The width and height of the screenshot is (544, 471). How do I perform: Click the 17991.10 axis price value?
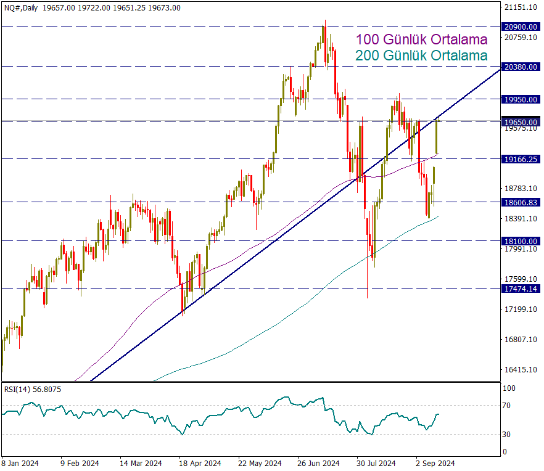click(521, 249)
